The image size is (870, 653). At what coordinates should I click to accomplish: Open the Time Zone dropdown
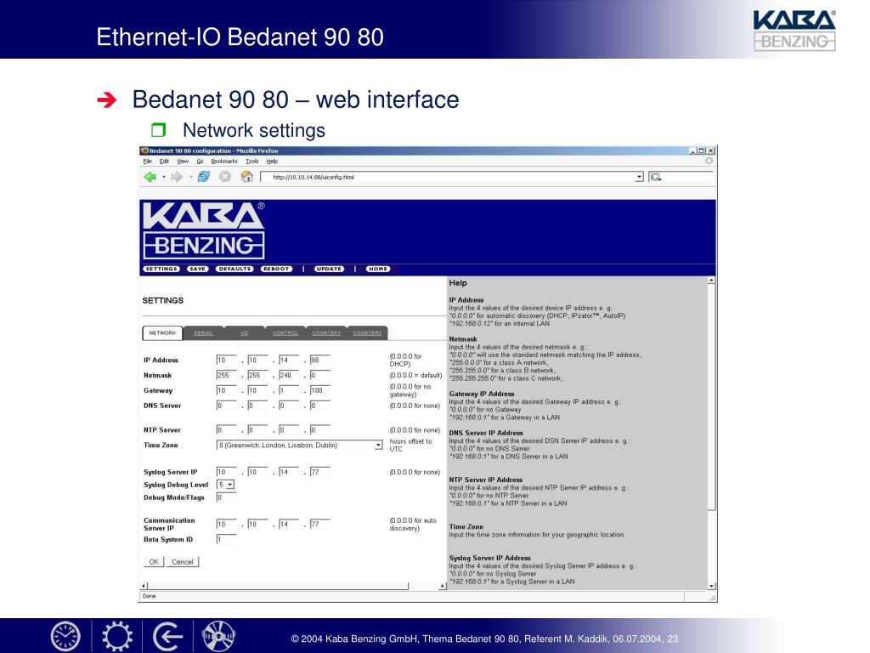(x=300, y=446)
